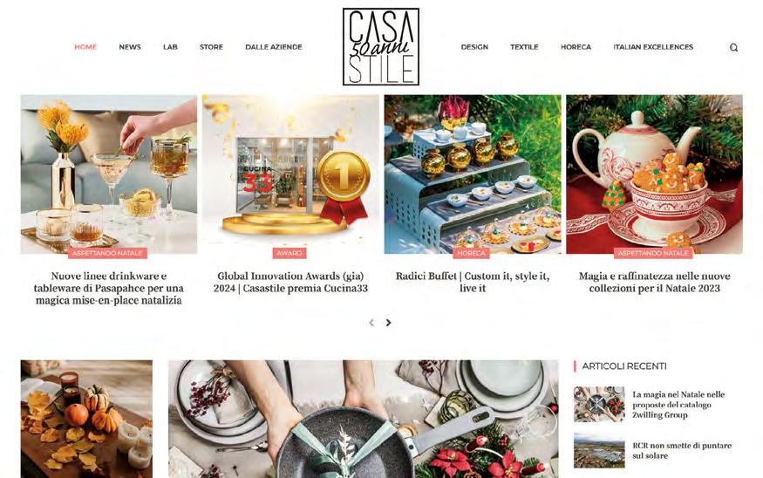This screenshot has height=478, width=763.
Task: Click the Casa Stile 50 anni logo
Action: (381, 47)
